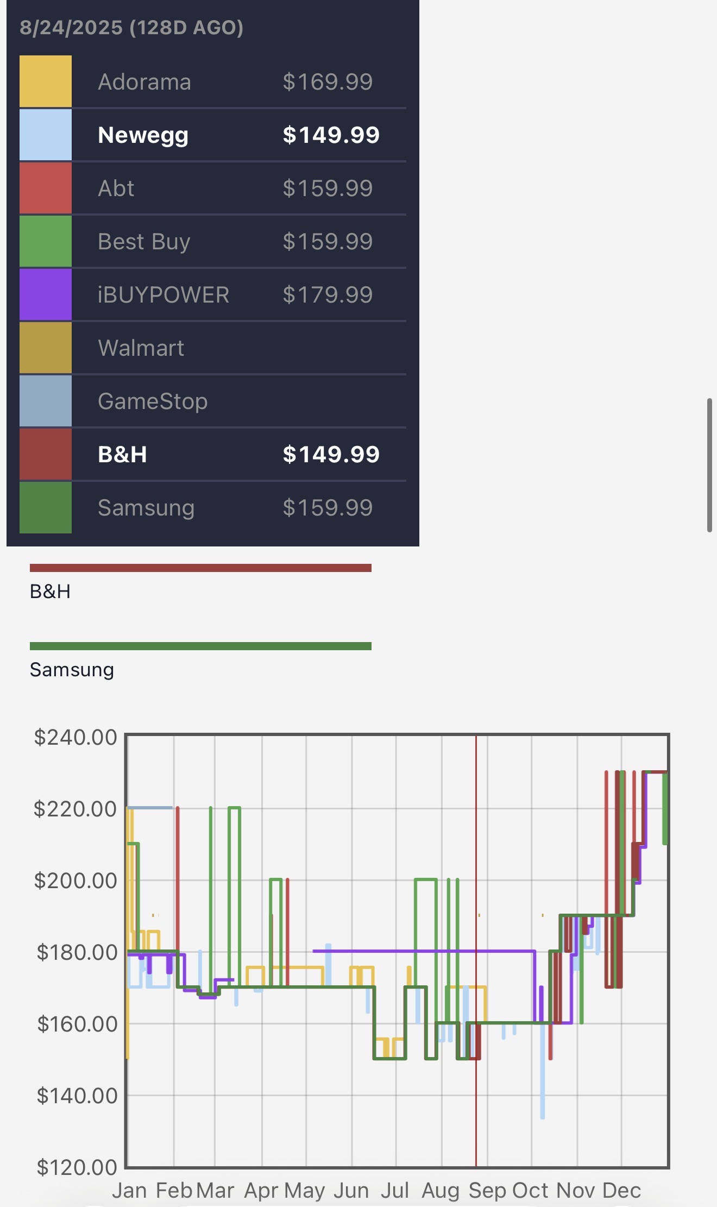Viewport: 717px width, 1207px height.
Task: Click the $240.00 axis label
Action: 76,737
